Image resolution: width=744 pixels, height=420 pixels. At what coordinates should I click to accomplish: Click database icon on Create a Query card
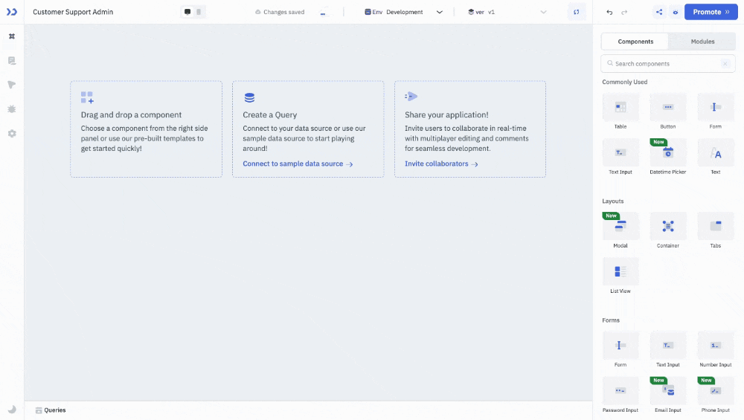coord(249,97)
